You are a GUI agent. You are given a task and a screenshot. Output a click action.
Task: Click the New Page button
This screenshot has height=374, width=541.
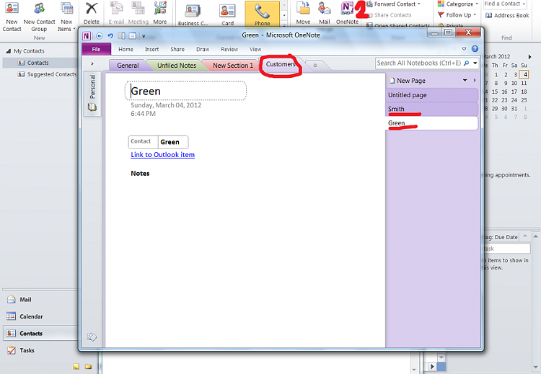(407, 81)
